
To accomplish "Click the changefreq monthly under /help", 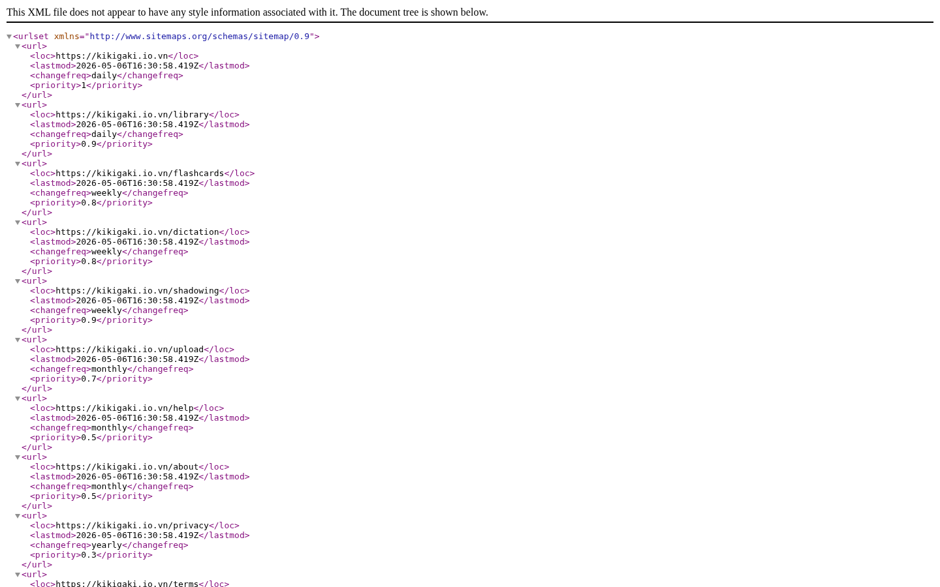I will click(x=109, y=428).
